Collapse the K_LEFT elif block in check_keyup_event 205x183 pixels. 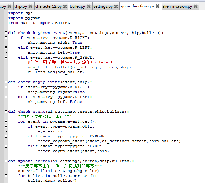point(6,97)
